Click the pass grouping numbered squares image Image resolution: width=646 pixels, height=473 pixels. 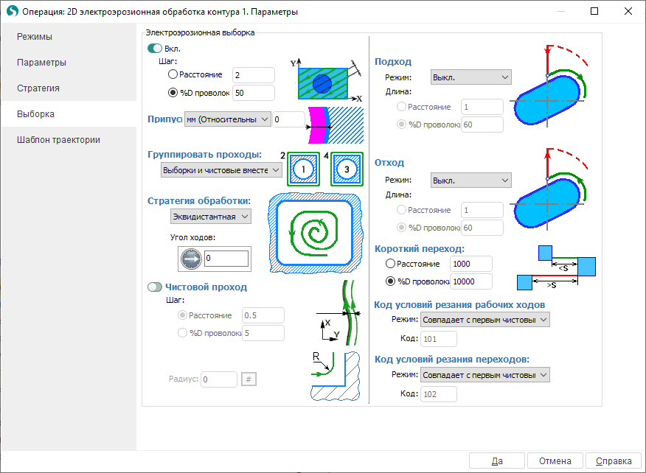click(321, 168)
